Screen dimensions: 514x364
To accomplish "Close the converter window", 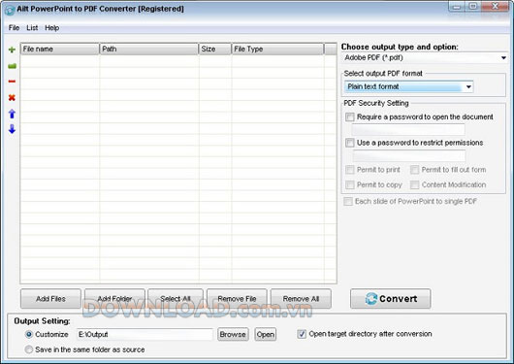I will 496,7.
